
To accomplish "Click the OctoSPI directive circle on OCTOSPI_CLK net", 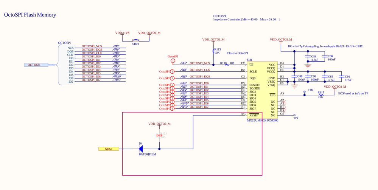I will pos(172,71).
